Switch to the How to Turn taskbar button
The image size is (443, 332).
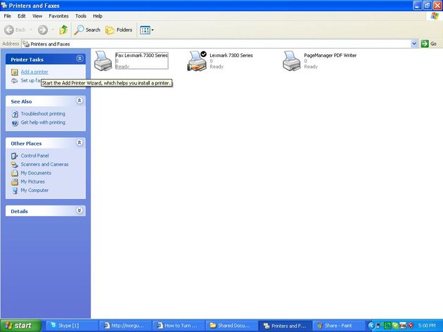click(x=179, y=326)
